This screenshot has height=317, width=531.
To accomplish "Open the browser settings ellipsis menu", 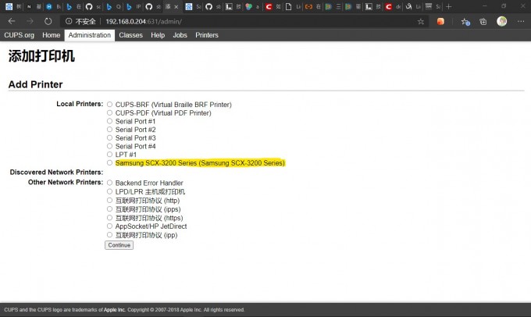I will click(x=521, y=21).
